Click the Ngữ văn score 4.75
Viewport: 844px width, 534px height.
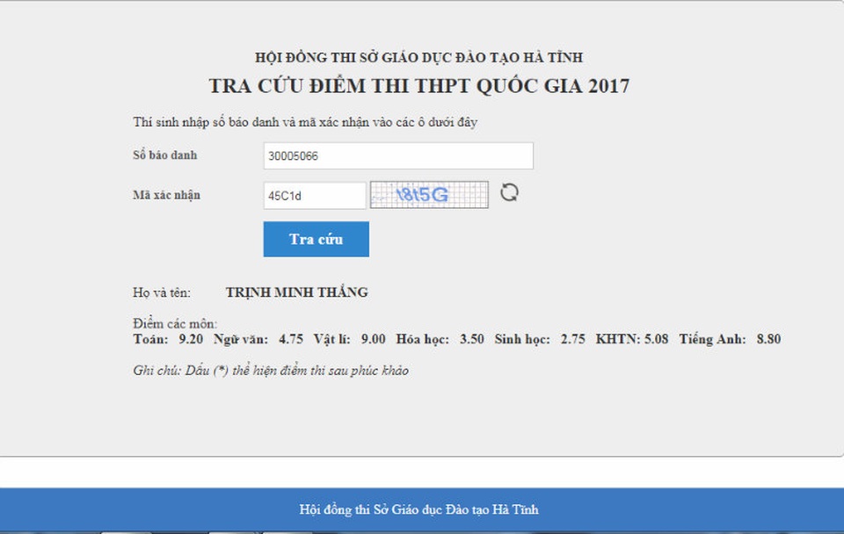pyautogui.click(x=291, y=339)
